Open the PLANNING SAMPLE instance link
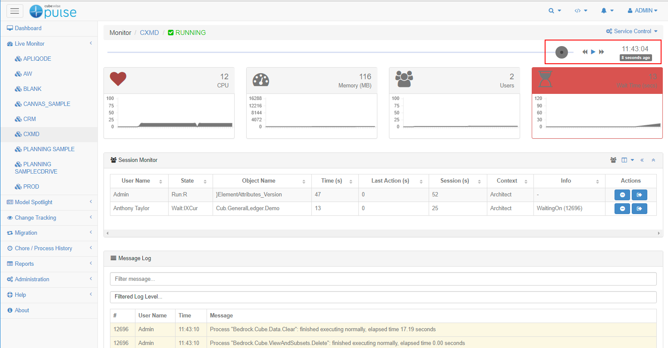Image resolution: width=668 pixels, height=348 pixels. pos(48,149)
